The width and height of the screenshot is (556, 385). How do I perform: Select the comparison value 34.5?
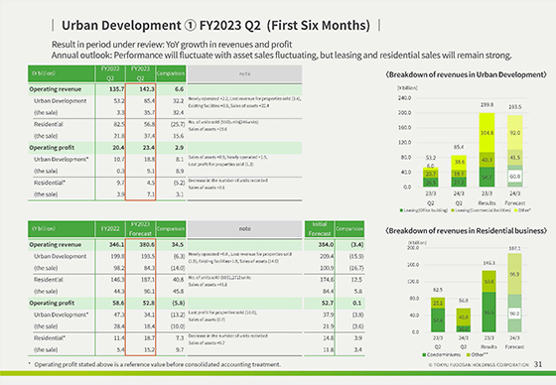(x=178, y=245)
